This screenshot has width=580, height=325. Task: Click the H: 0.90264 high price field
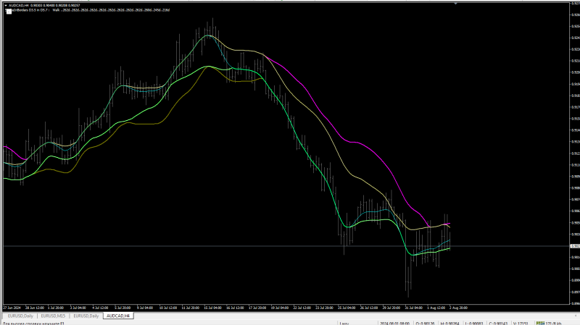tap(449, 323)
